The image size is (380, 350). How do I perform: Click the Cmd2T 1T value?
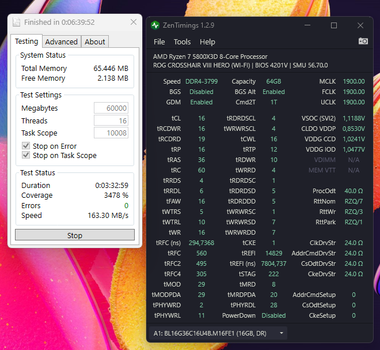click(273, 102)
